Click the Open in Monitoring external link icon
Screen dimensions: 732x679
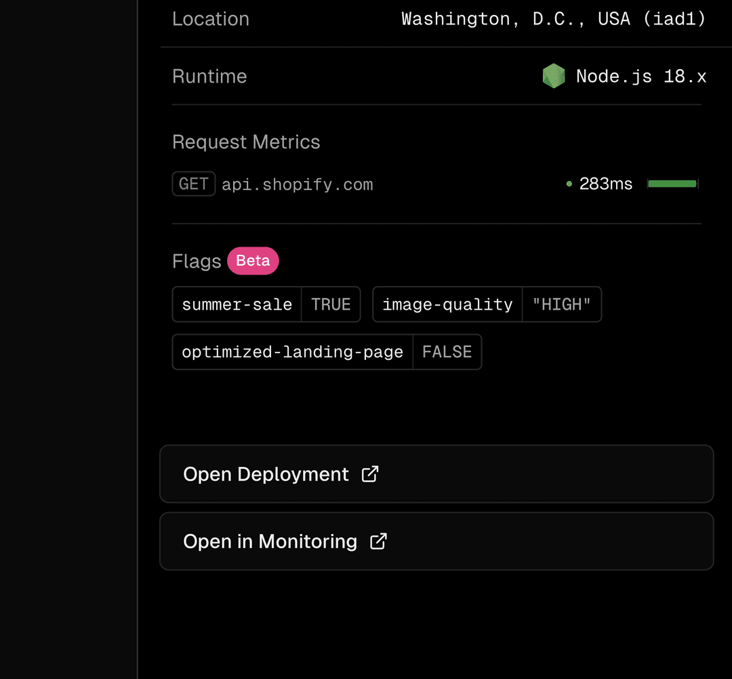coord(380,541)
